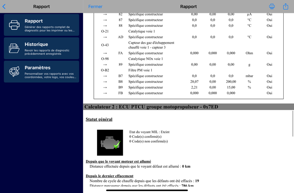This screenshot has height=193, width=294.
Task: Open the share sheet icon
Action: pos(286,6)
